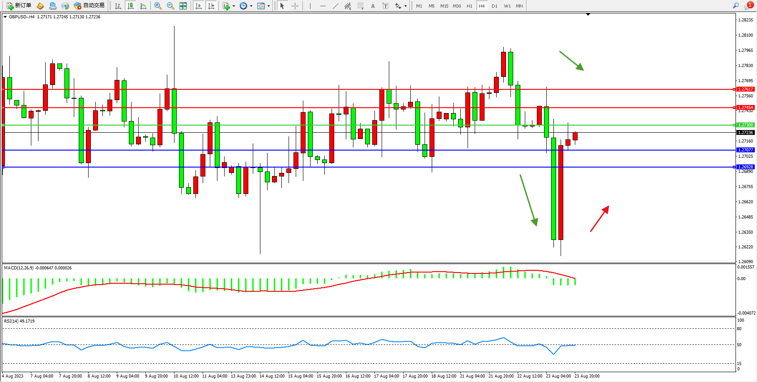Select the Fibonacci retracement tool
This screenshot has width=757, height=382.
(x=360, y=6)
